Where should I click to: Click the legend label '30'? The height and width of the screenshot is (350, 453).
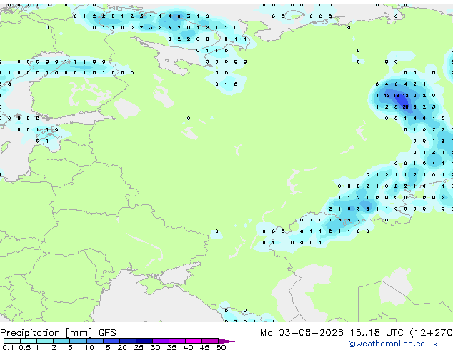point(155,347)
